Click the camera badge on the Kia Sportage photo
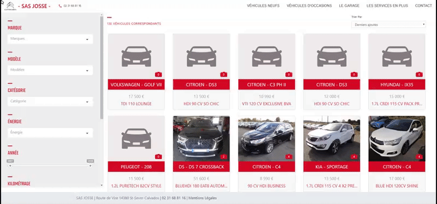The image size is (437, 204). pyautogui.click(x=354, y=157)
